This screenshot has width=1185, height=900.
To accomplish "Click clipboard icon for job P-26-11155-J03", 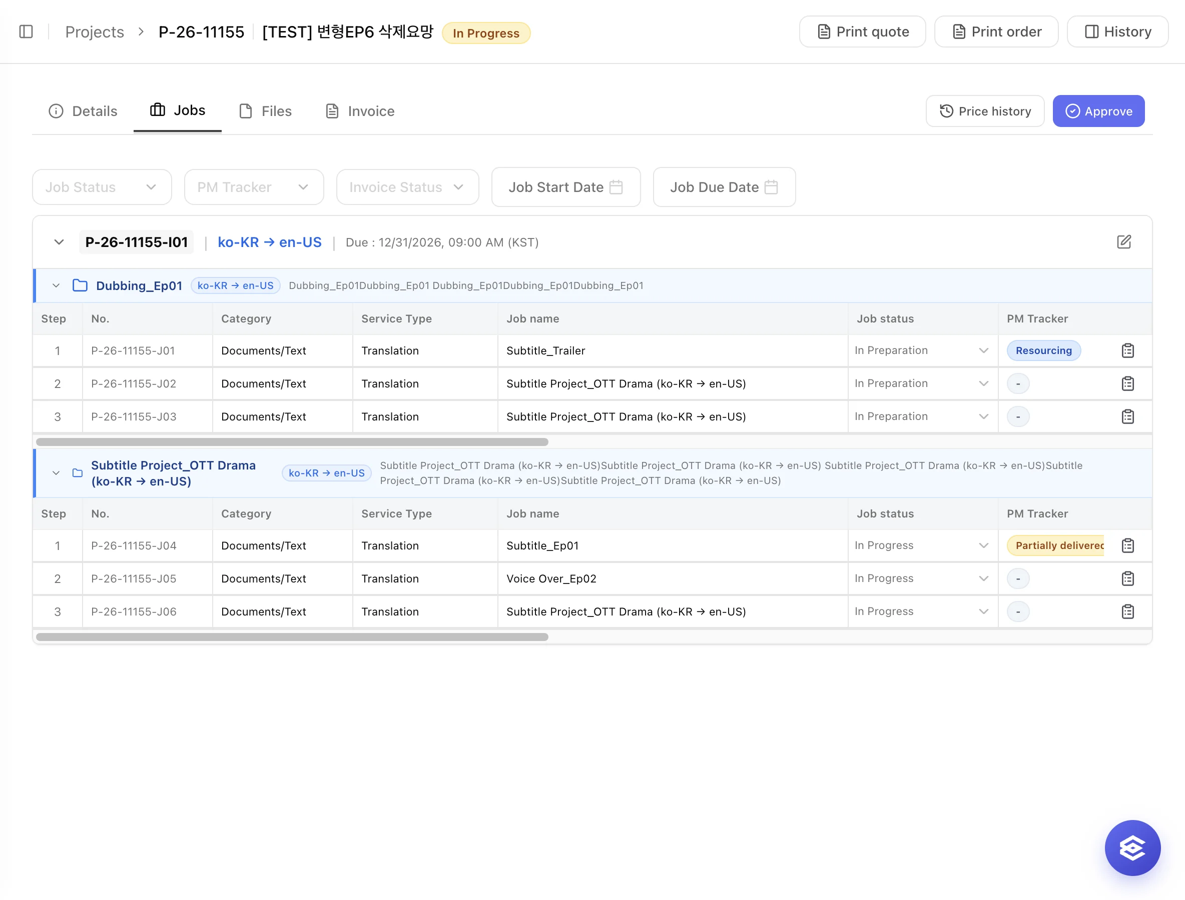I will click(x=1127, y=417).
